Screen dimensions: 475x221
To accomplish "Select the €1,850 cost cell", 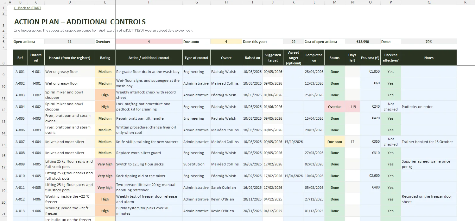I will click(370, 72).
